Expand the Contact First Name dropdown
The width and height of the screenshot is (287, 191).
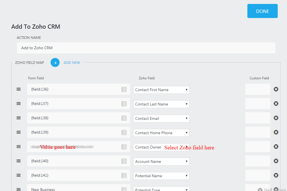click(161, 90)
